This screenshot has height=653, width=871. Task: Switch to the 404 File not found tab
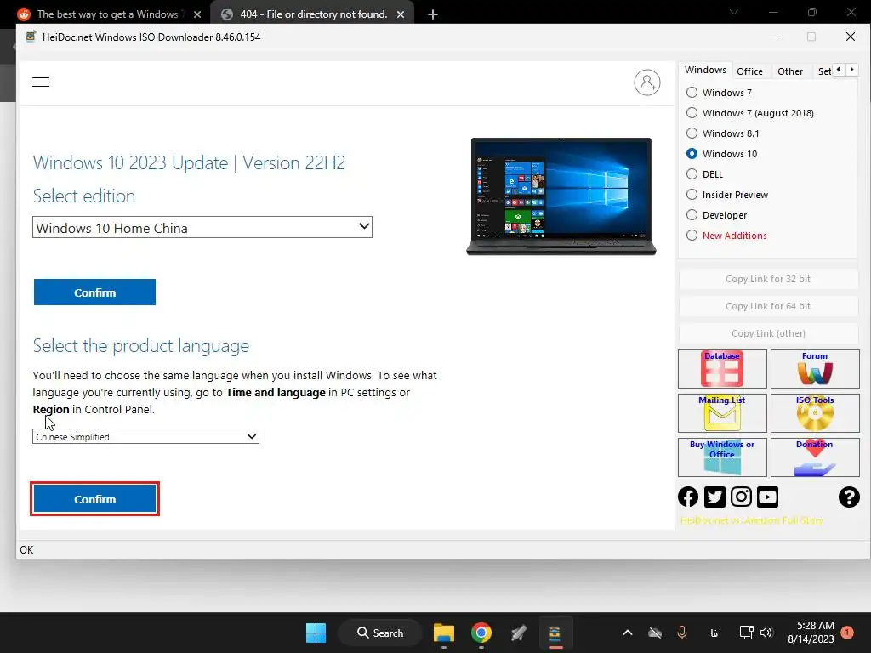click(x=311, y=14)
